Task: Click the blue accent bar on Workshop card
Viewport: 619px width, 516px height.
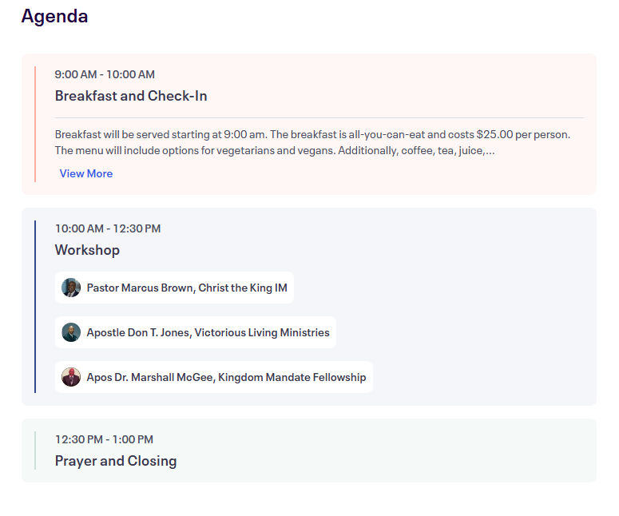Action: [x=35, y=307]
